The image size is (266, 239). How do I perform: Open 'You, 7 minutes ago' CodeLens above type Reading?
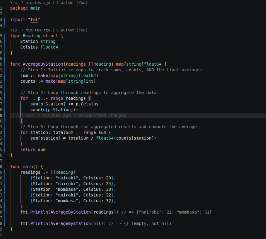coord(30,30)
